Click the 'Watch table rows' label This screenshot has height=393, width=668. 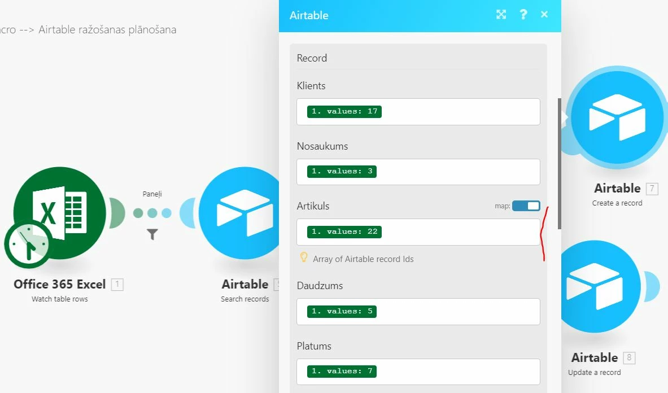60,299
